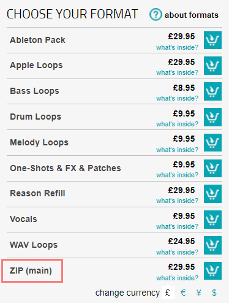The image size is (229, 303).
Task: Add Apple Loops to cart
Action: click(212, 66)
